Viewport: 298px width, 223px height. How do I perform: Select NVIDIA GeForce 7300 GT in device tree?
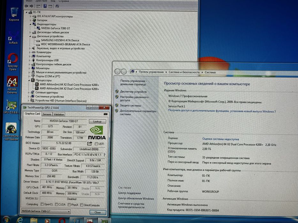click(x=56, y=28)
